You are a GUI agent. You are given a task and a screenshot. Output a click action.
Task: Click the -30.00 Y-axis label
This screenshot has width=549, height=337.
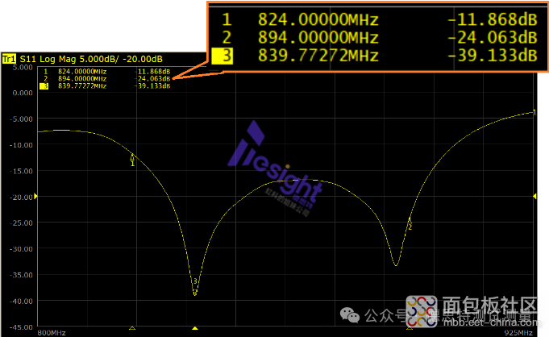pyautogui.click(x=21, y=249)
